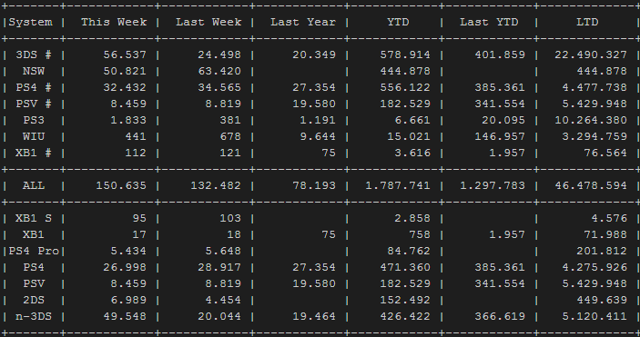
Task: Select the This Week column header
Action: [x=114, y=22]
